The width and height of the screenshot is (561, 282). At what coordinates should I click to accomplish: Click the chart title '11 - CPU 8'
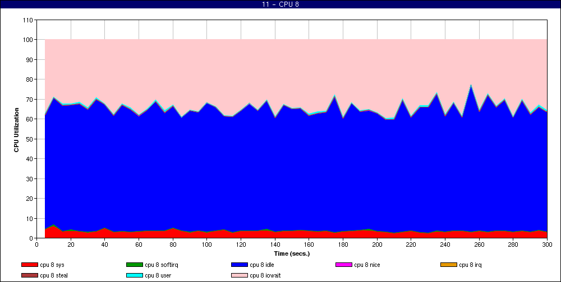coord(280,4)
